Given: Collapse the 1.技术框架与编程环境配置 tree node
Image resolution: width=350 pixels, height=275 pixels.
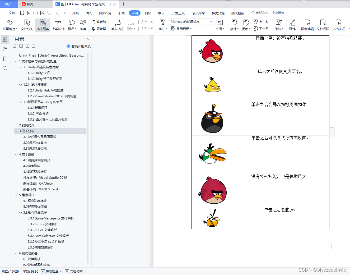Looking at the screenshot, I should (16, 61).
